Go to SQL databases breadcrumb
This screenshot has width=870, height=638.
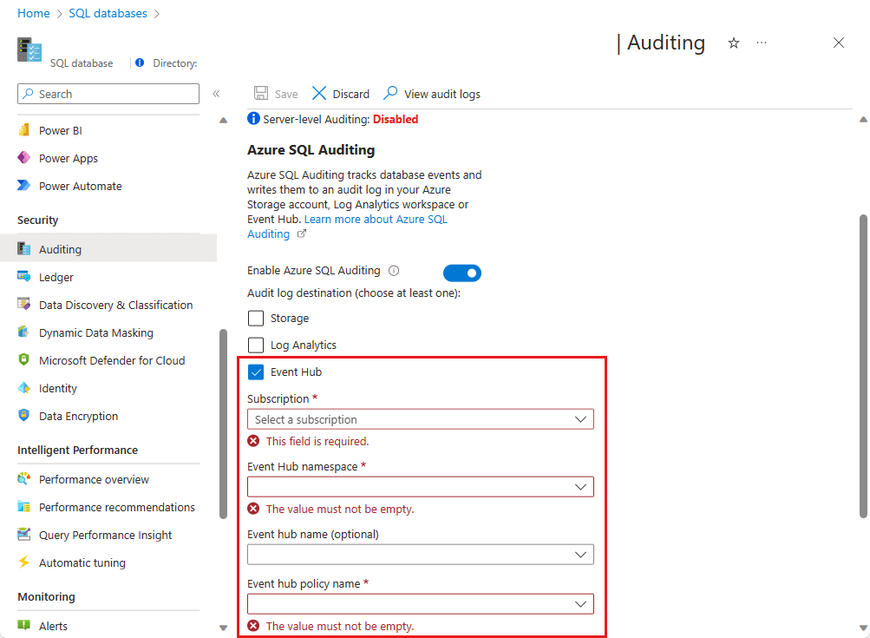coord(108,13)
